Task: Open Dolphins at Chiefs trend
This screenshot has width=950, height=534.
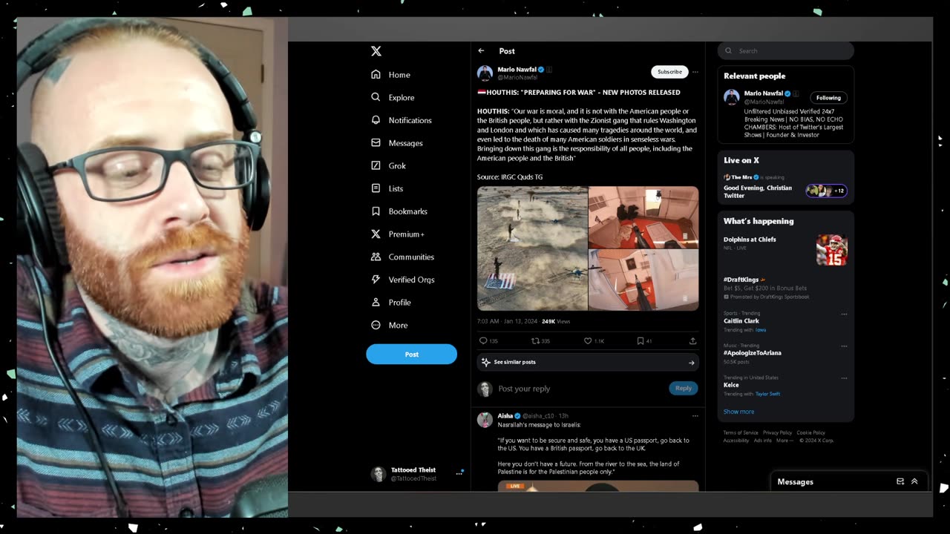Action: [750, 240]
